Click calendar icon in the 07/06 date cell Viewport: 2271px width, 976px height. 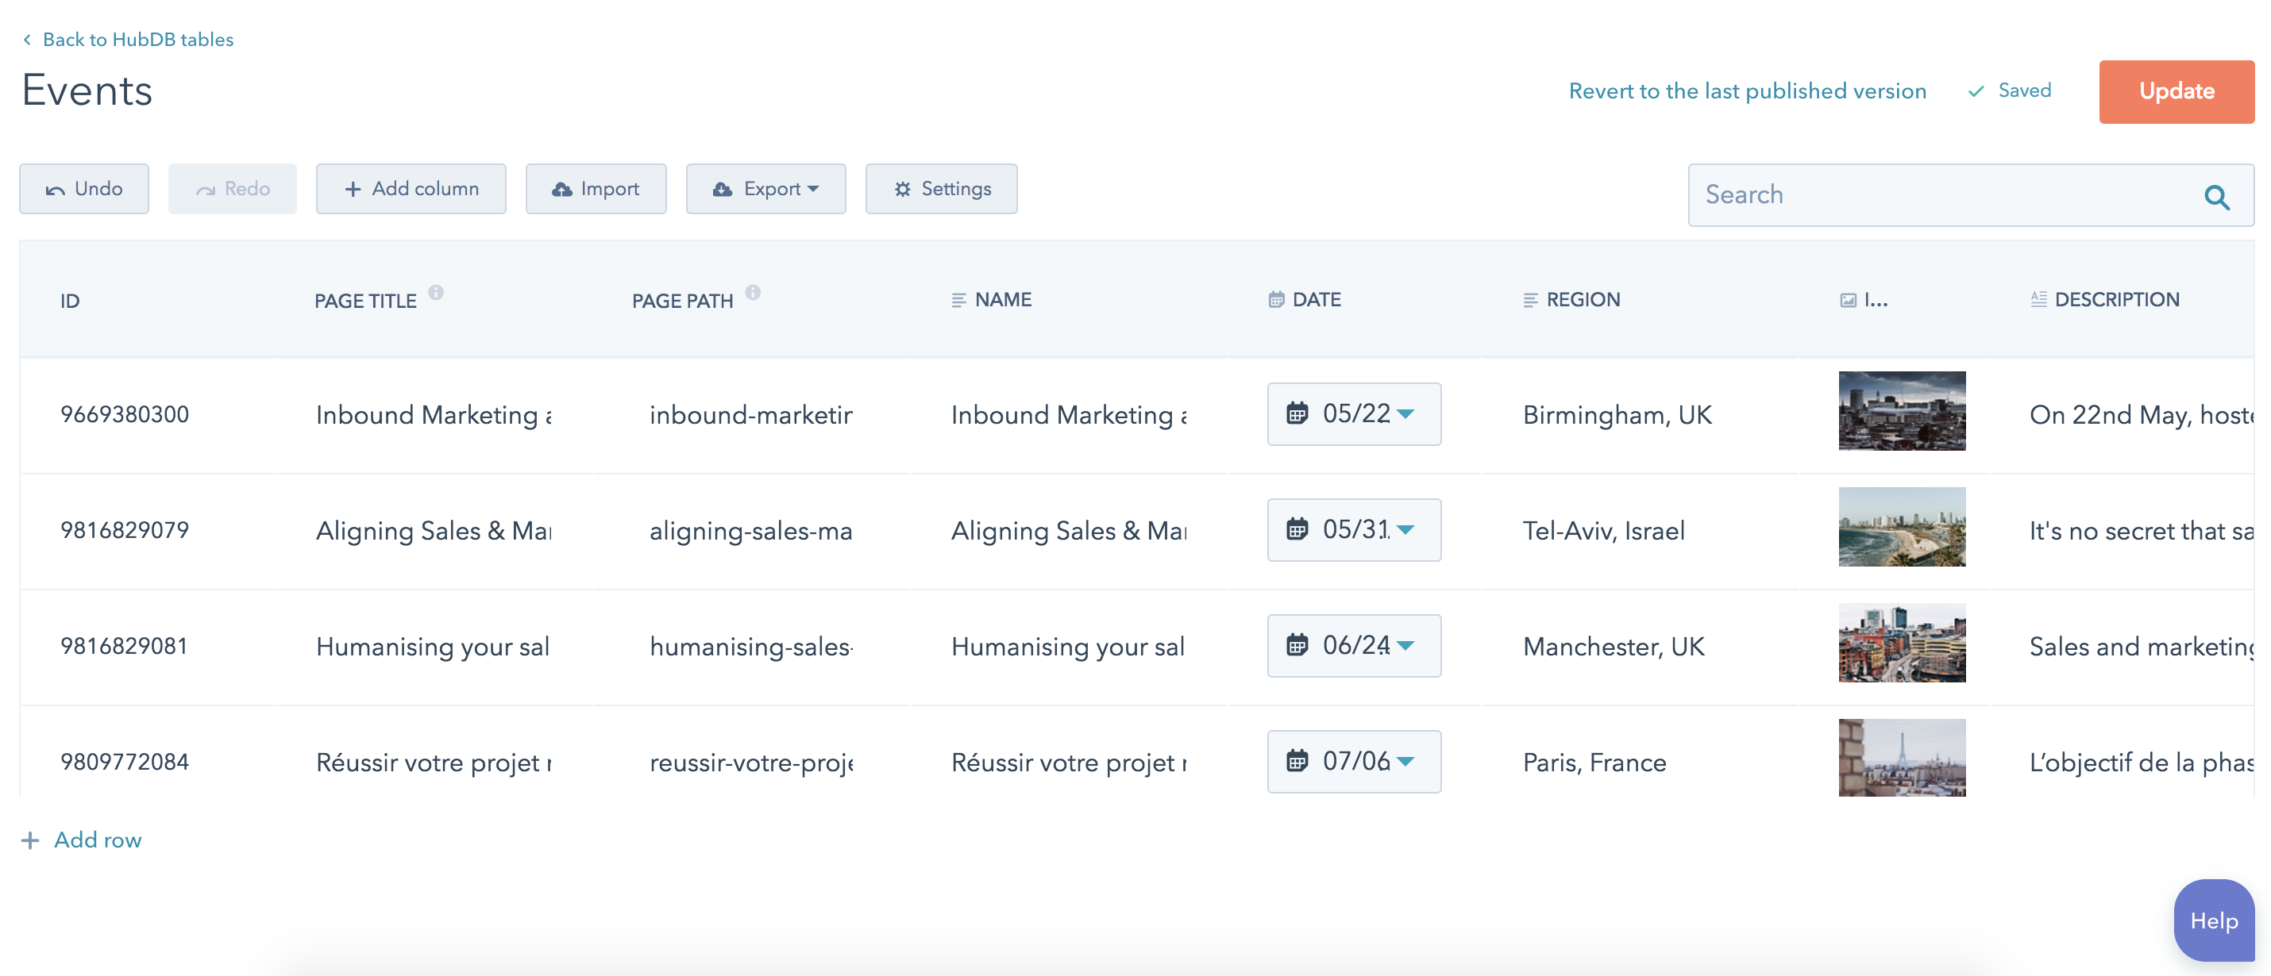pyautogui.click(x=1297, y=761)
